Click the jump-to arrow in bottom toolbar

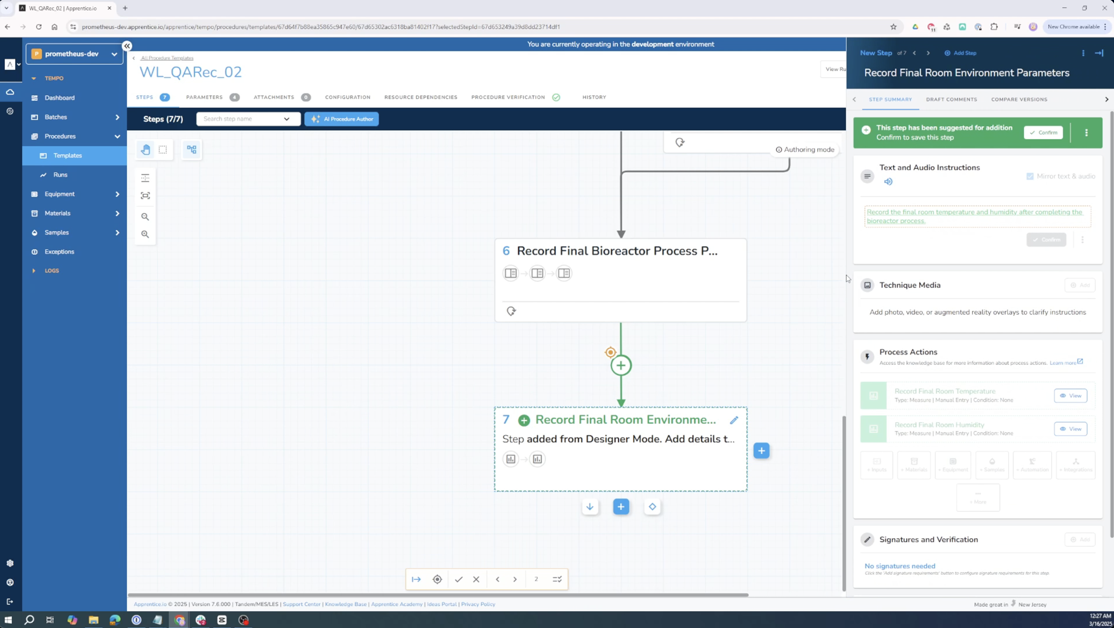point(416,579)
